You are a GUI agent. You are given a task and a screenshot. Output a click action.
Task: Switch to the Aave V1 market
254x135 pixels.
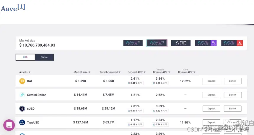pyautogui.click(x=133, y=43)
